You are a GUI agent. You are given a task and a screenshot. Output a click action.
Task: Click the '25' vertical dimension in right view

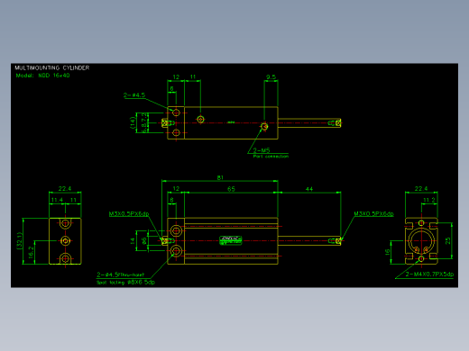(x=448, y=240)
